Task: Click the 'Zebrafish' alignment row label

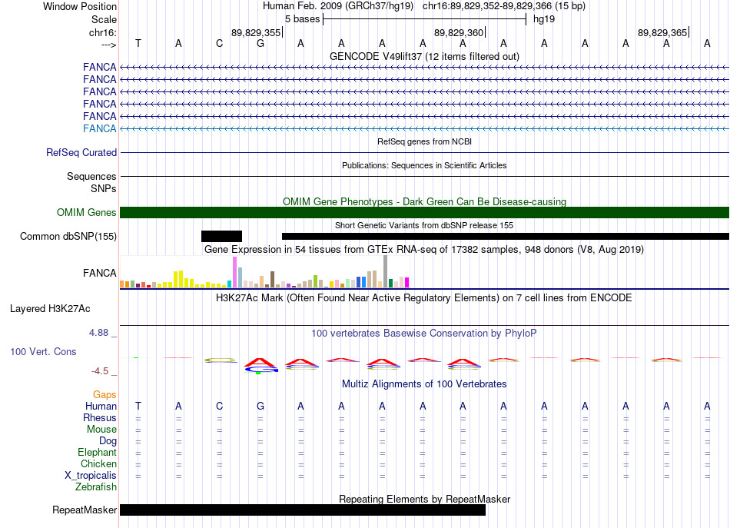Action: pyautogui.click(x=96, y=487)
